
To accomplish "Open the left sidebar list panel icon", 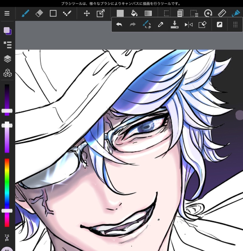I will [8, 45].
